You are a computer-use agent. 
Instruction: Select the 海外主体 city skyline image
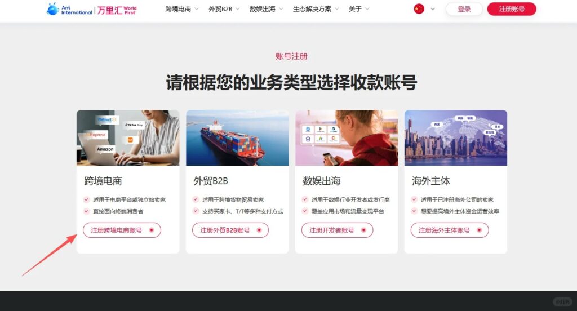pyautogui.click(x=455, y=137)
